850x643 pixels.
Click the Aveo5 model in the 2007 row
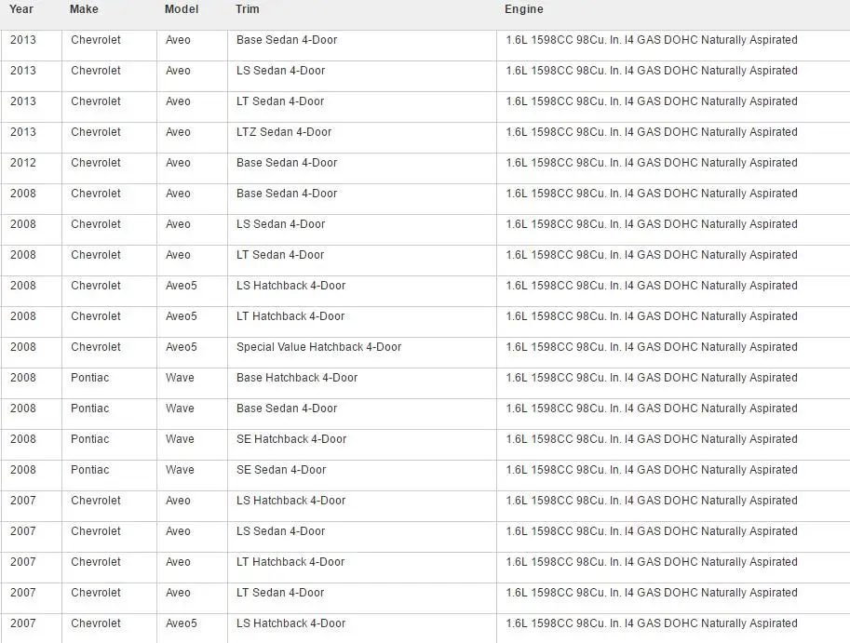[x=181, y=623]
